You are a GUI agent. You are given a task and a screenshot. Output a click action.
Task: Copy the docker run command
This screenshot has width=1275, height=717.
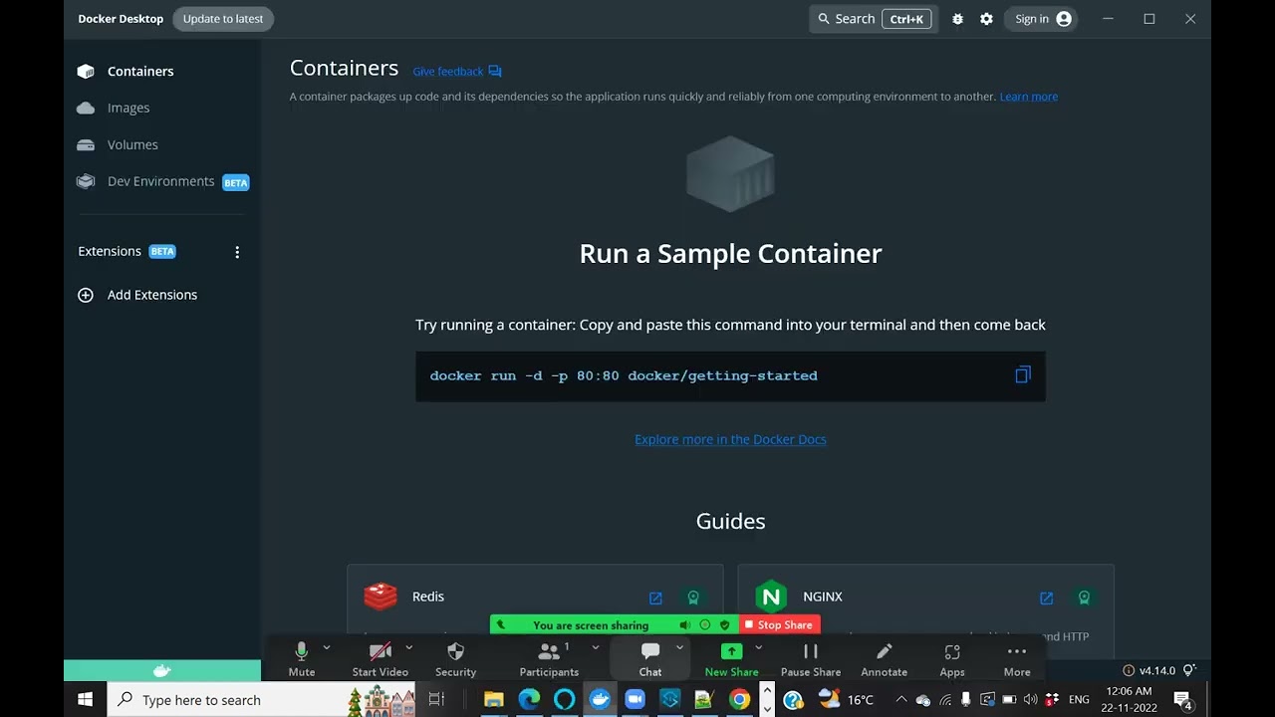[x=1022, y=375]
